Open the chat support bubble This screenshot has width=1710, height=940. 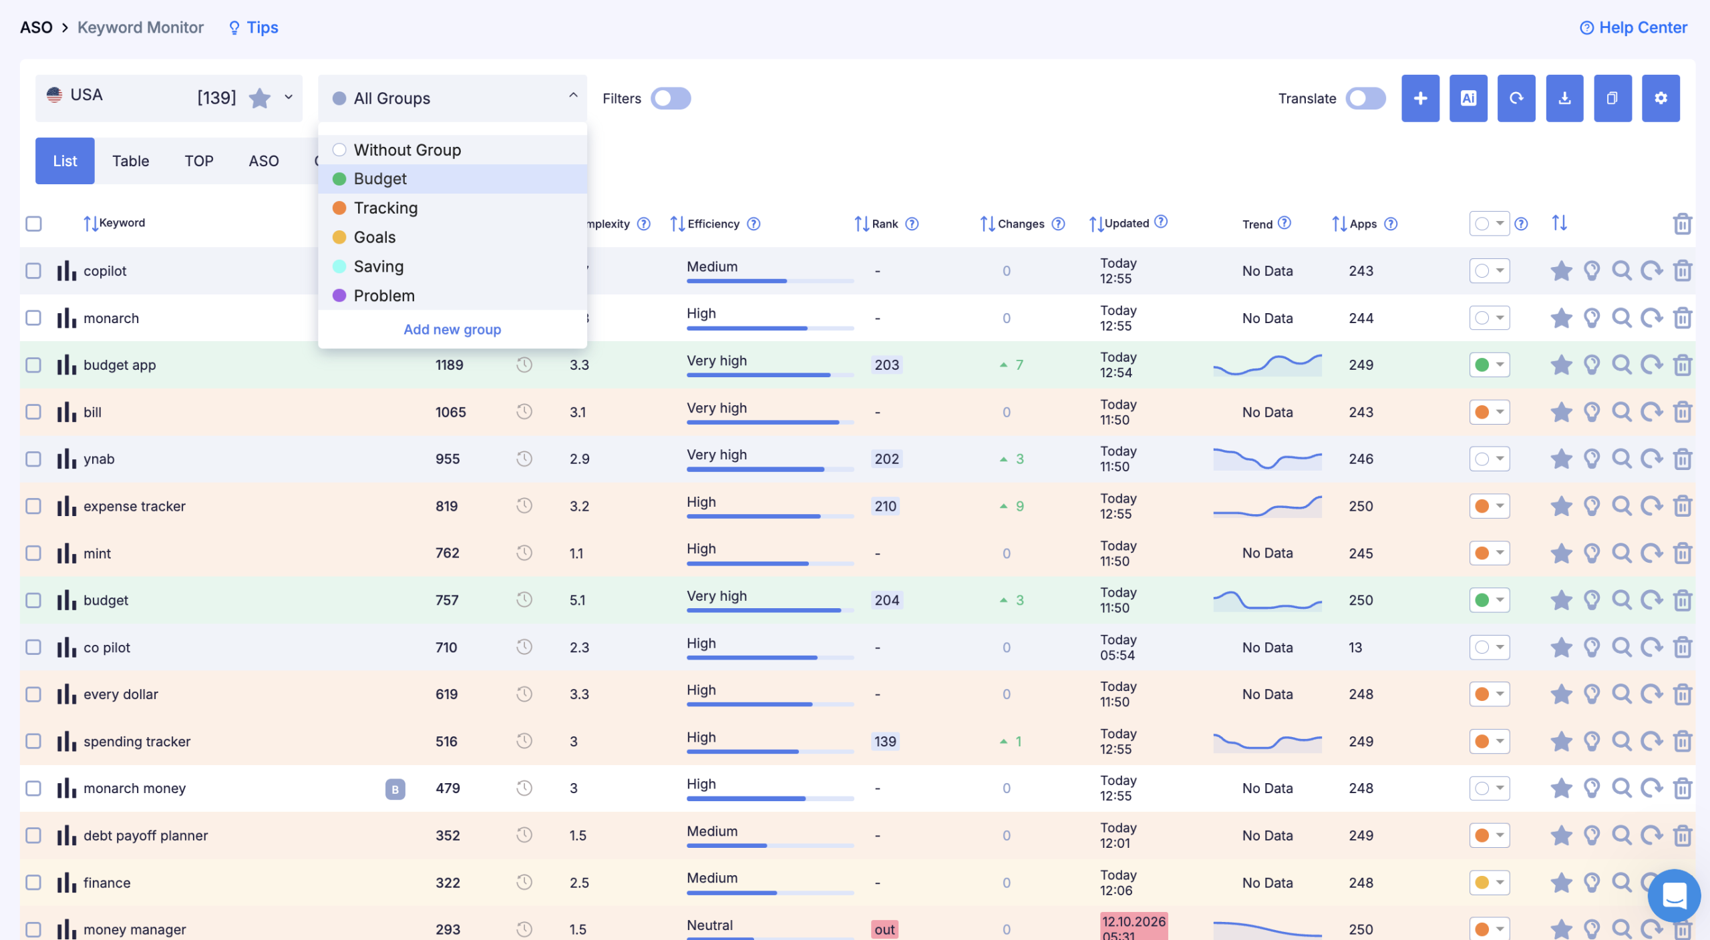click(1674, 896)
